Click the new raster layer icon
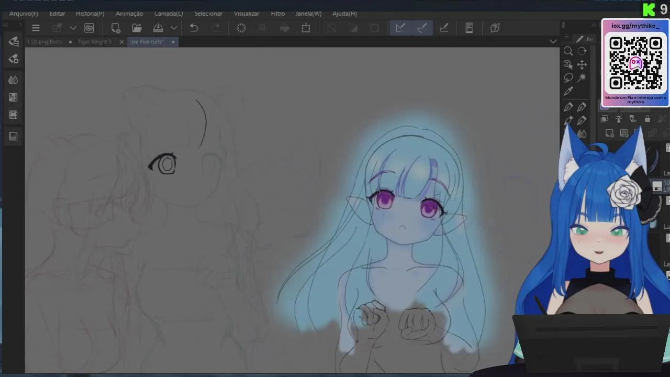This screenshot has width=670, height=377. (x=609, y=134)
